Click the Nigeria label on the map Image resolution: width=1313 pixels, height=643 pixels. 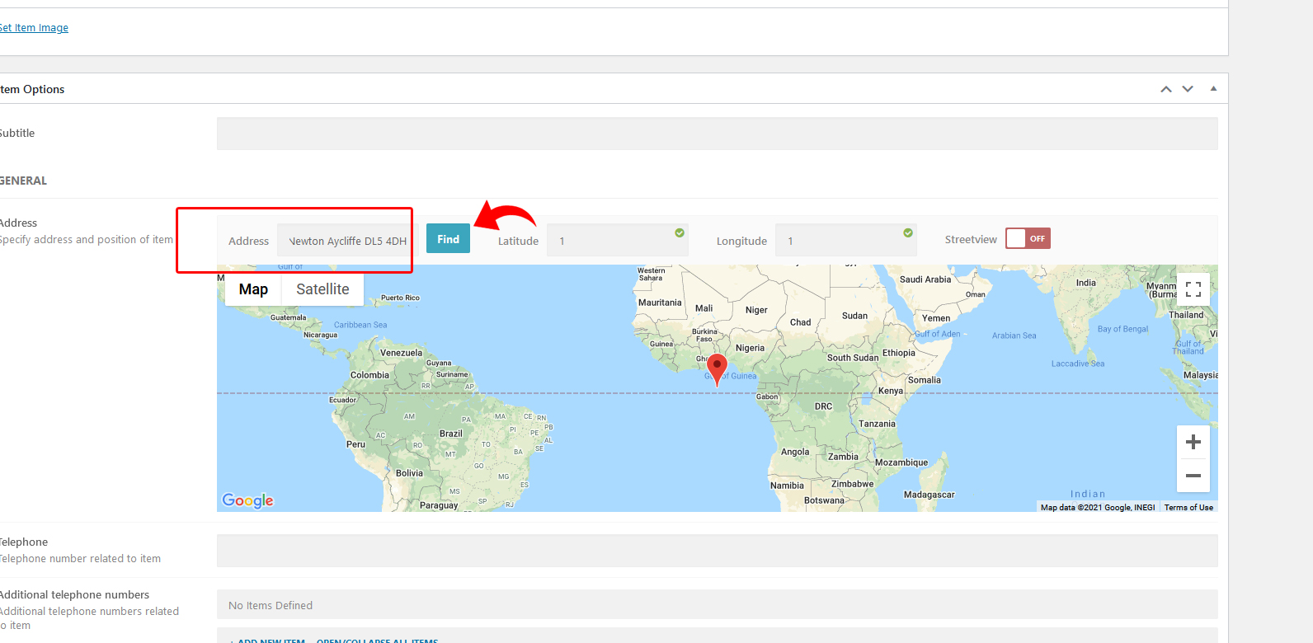point(750,348)
